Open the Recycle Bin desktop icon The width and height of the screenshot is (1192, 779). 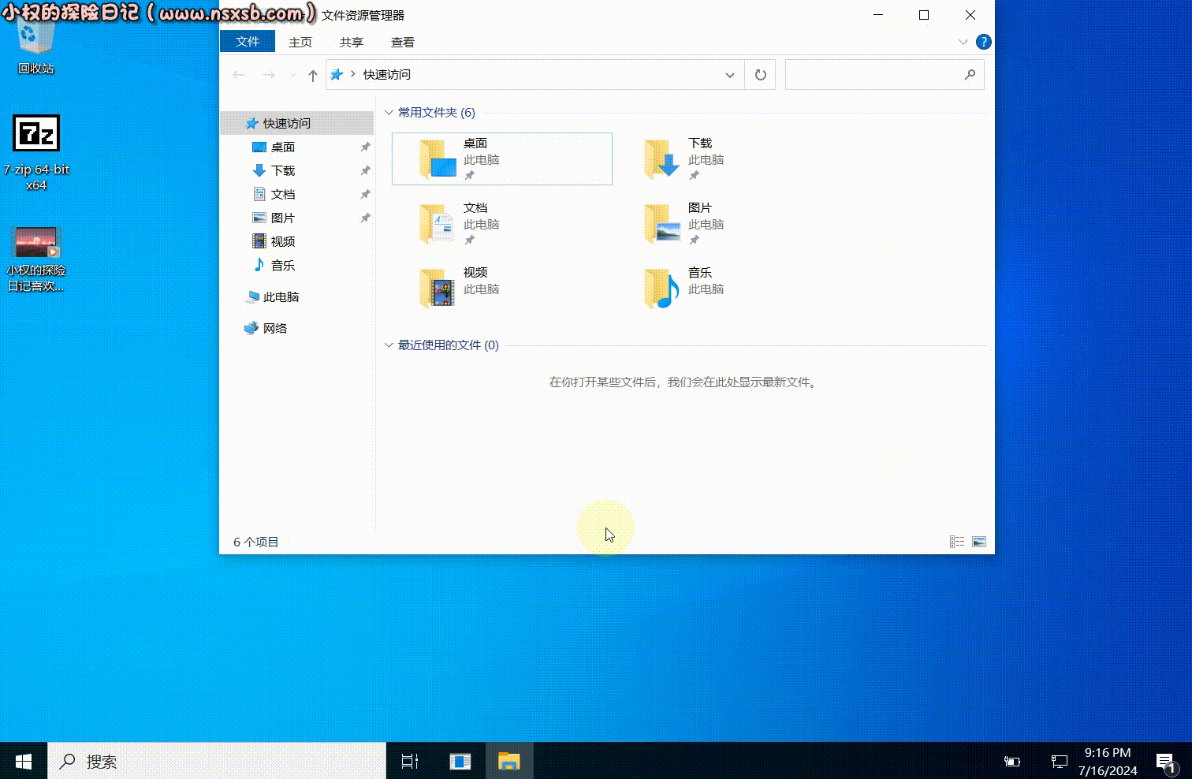[x=36, y=47]
